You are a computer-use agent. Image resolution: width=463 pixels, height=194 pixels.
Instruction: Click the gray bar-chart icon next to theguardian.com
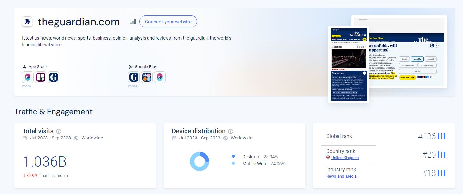pos(133,22)
